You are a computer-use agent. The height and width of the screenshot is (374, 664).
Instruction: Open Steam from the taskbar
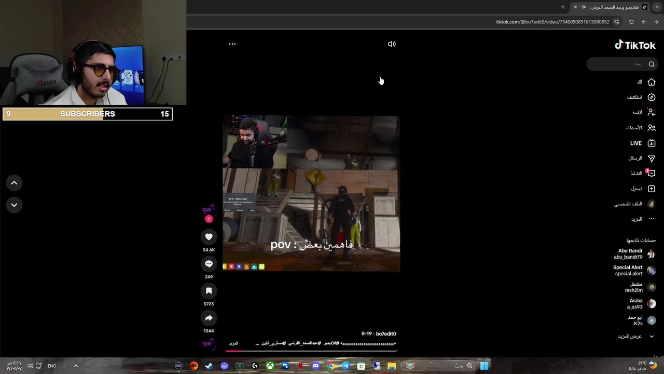(209, 366)
